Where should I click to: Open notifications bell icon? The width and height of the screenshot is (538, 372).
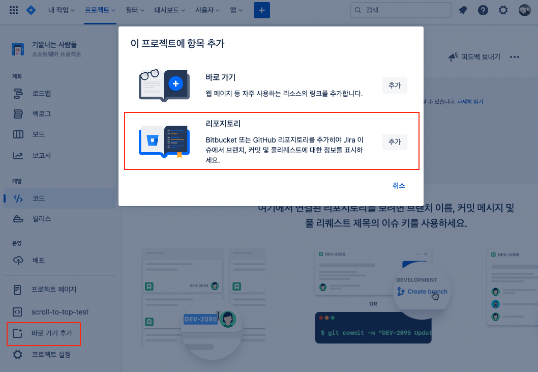coord(463,10)
